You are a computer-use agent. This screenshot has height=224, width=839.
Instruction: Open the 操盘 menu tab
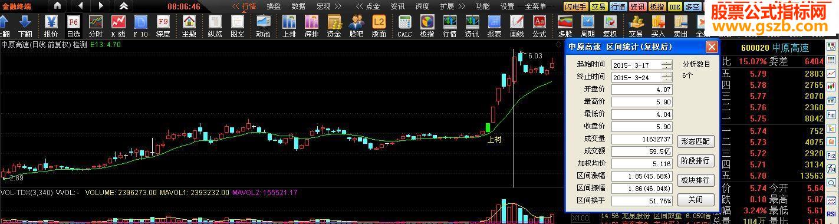coord(274,6)
